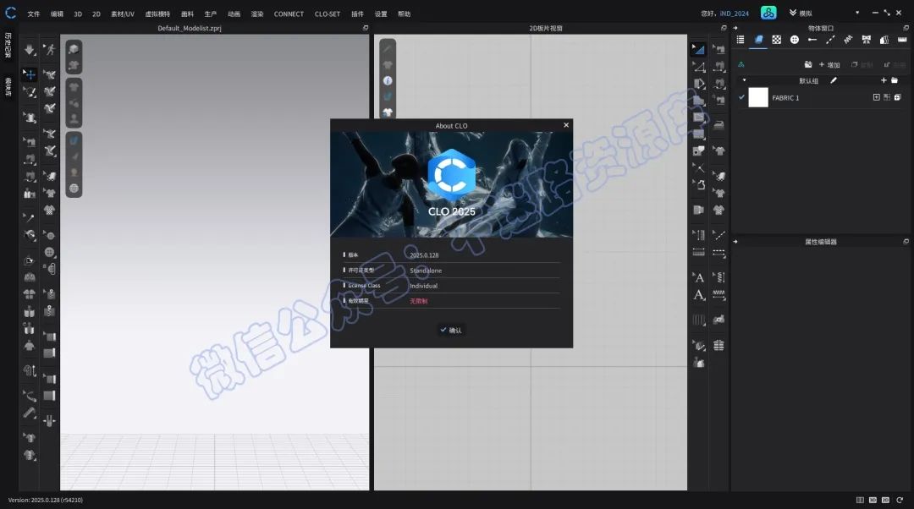Click the Standalone license type value

point(426,271)
